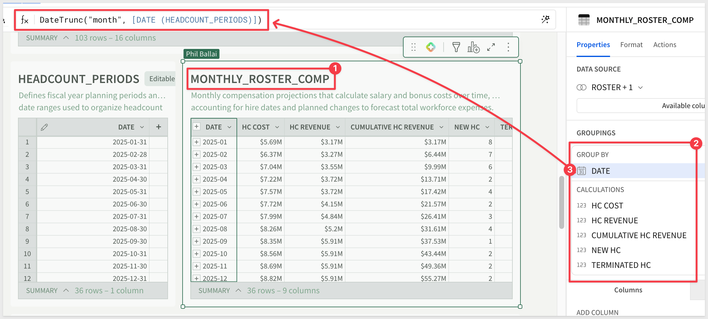Open the filter funnel icon in the table toolbar

(x=456, y=47)
